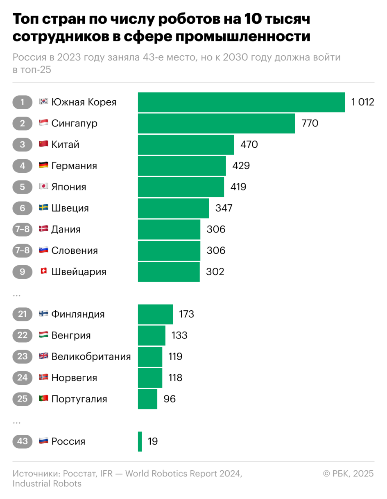Click the Венгрия country label

[x=71, y=335]
